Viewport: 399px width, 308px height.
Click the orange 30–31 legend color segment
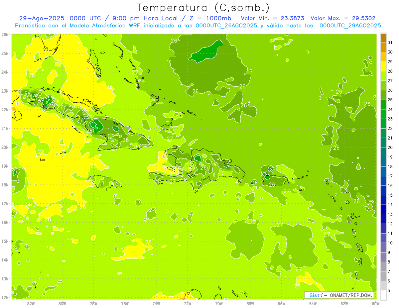383,47
